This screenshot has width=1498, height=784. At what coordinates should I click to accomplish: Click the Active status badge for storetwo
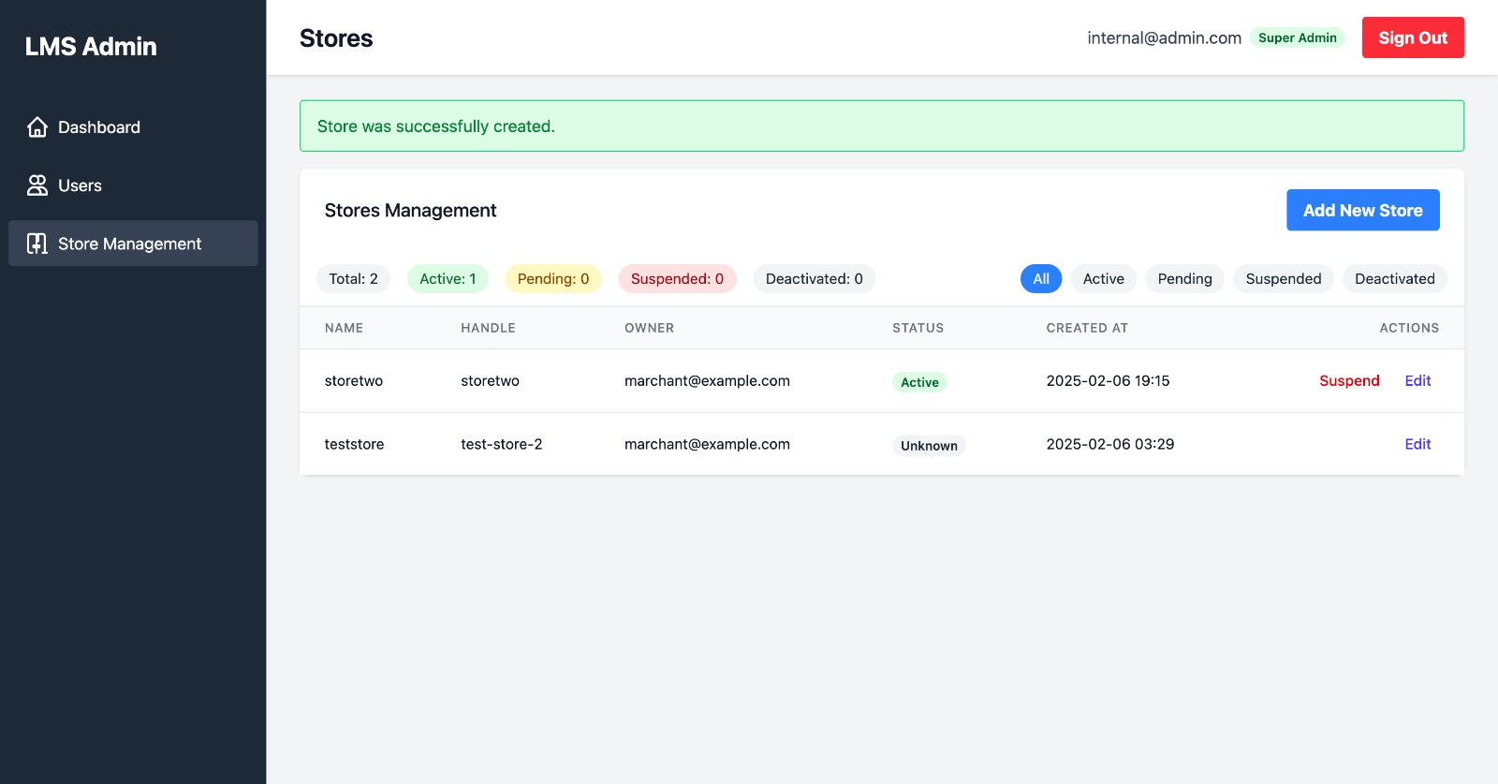point(919,382)
